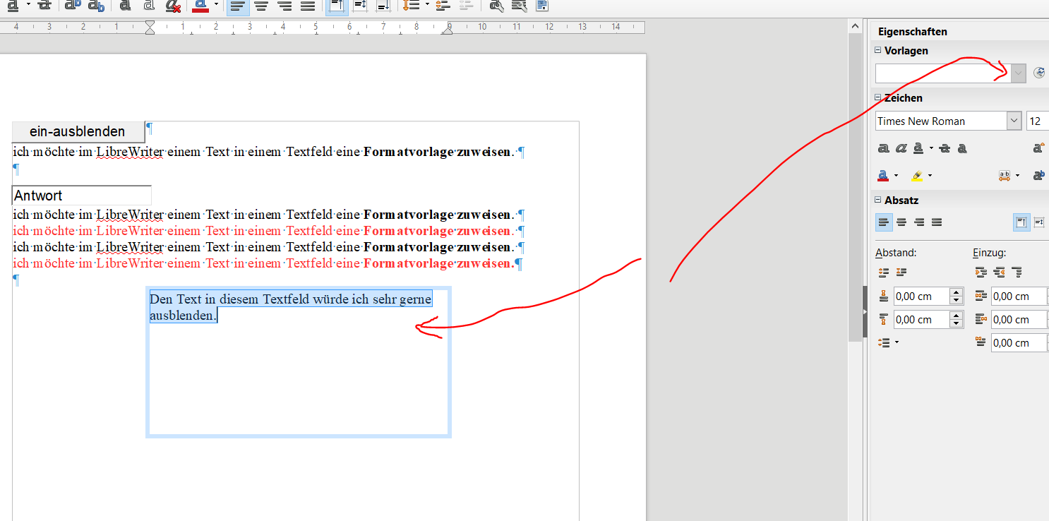Toggle italic in the sidebar Zeichen section
Screen dimensions: 1049x521
click(x=901, y=148)
